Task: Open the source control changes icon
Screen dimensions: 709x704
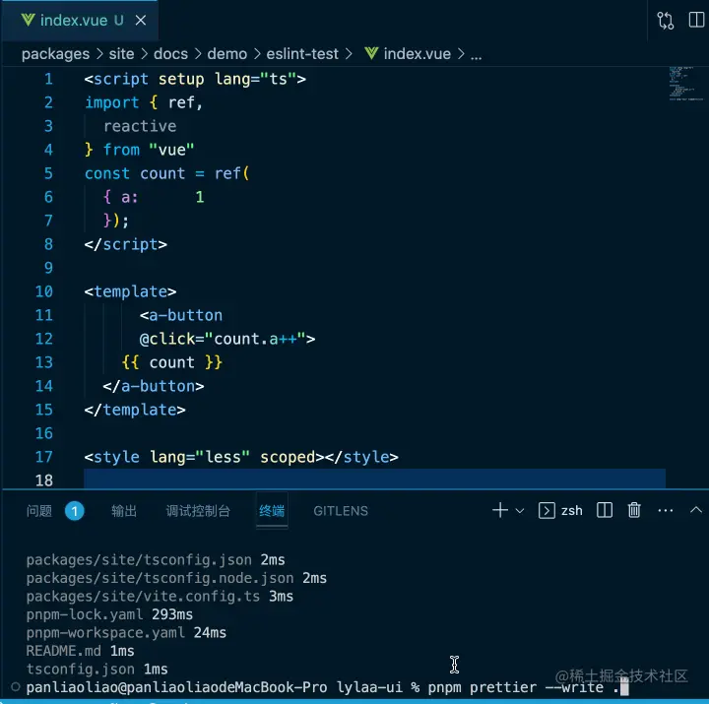Action: click(665, 21)
